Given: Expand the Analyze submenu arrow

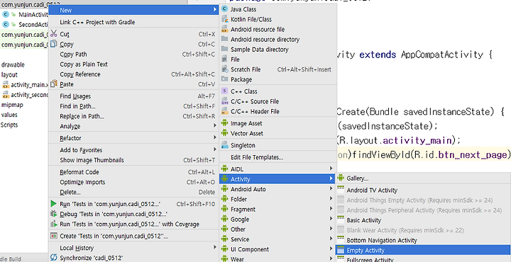Looking at the screenshot, I should click(x=215, y=126).
